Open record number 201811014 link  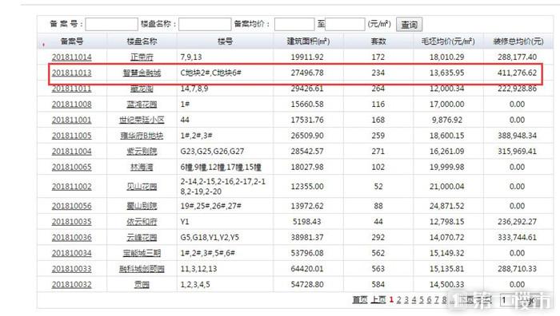pos(71,57)
